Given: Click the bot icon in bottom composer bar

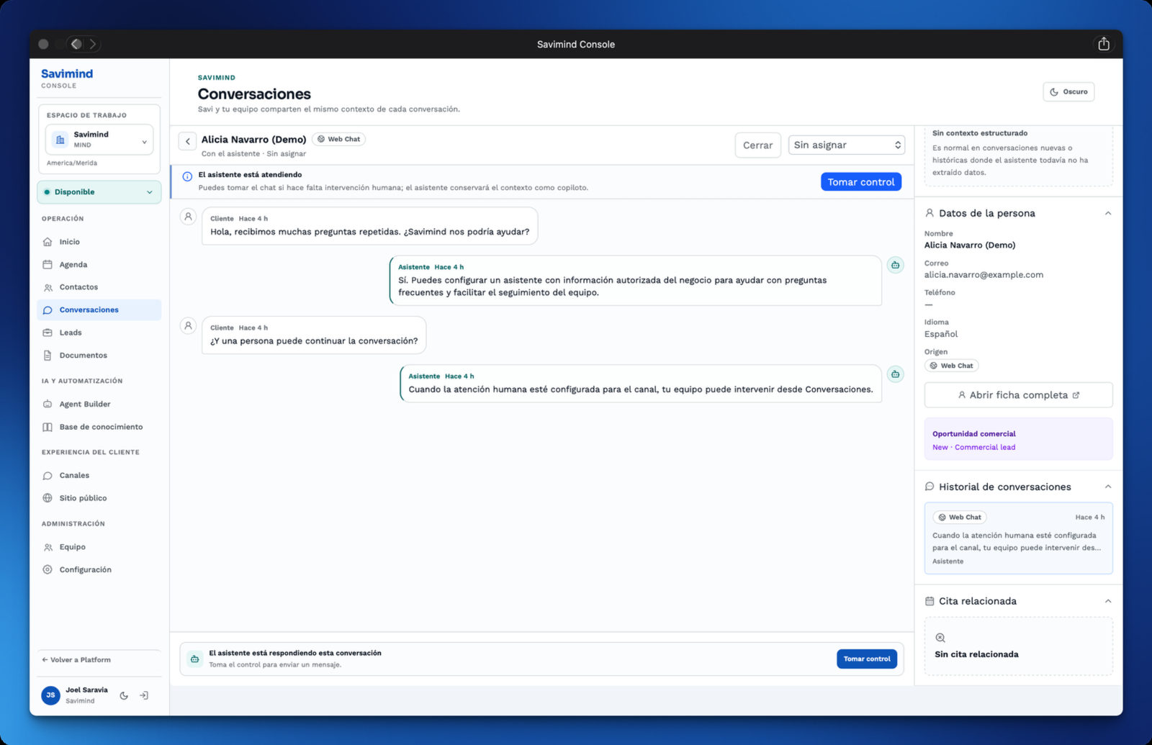Looking at the screenshot, I should [x=194, y=659].
